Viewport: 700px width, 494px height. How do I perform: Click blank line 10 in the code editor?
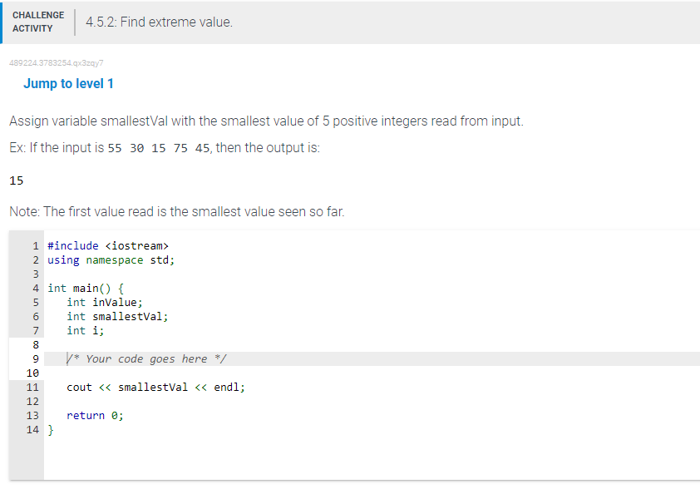[x=372, y=373]
